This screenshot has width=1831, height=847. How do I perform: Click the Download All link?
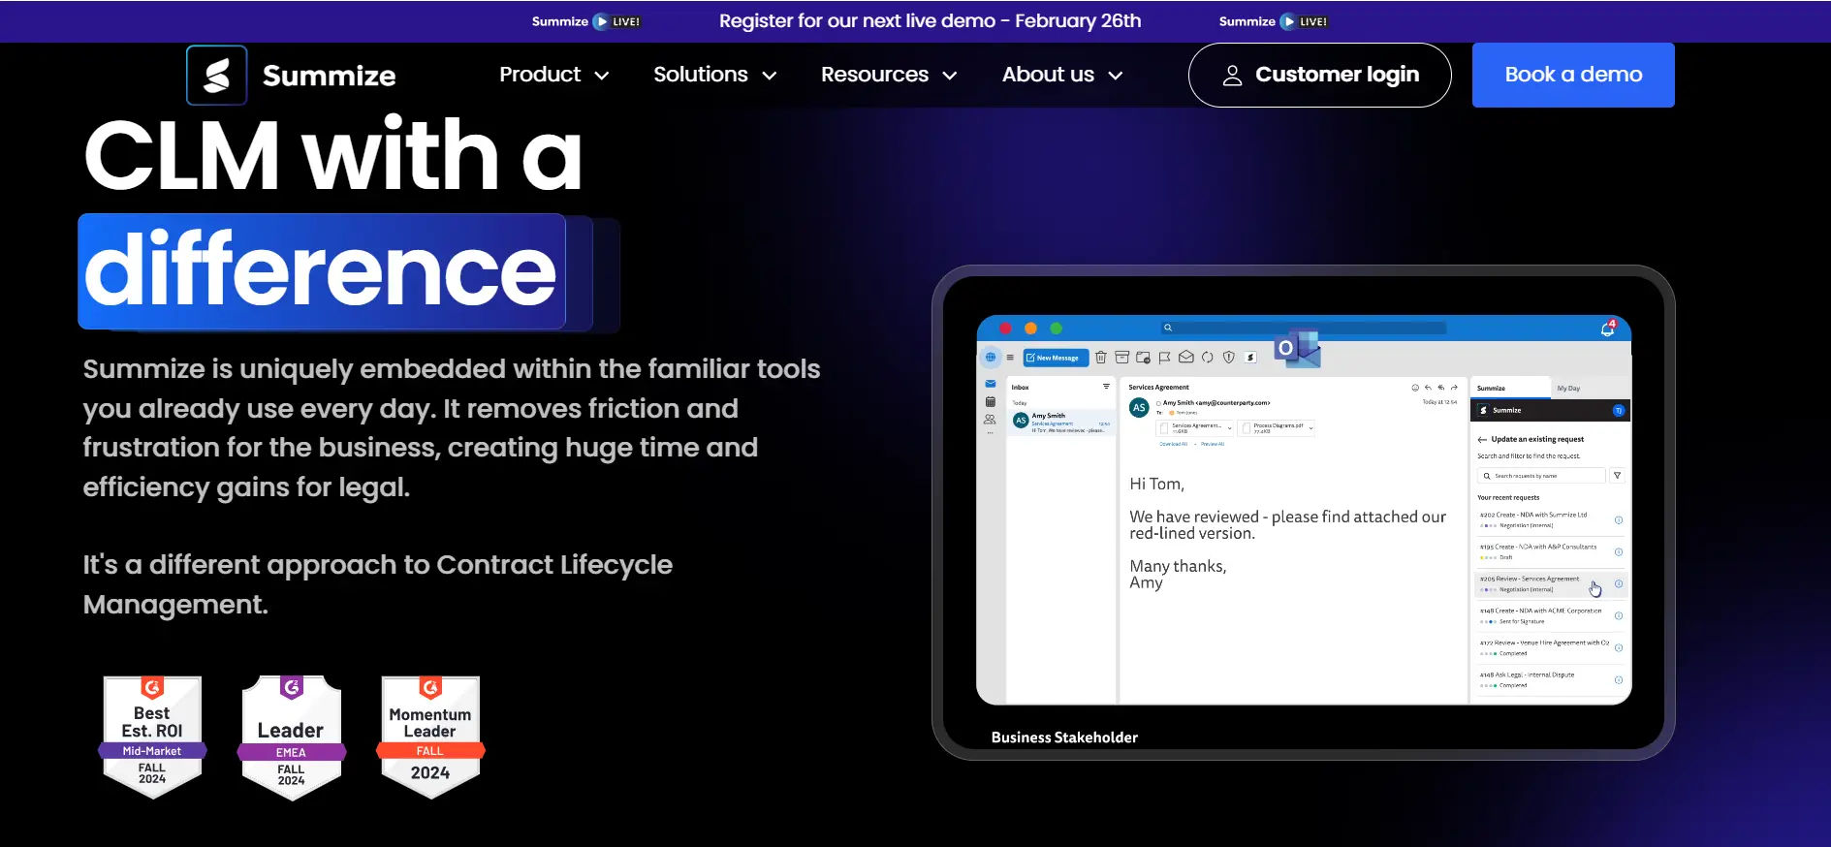click(x=1173, y=444)
